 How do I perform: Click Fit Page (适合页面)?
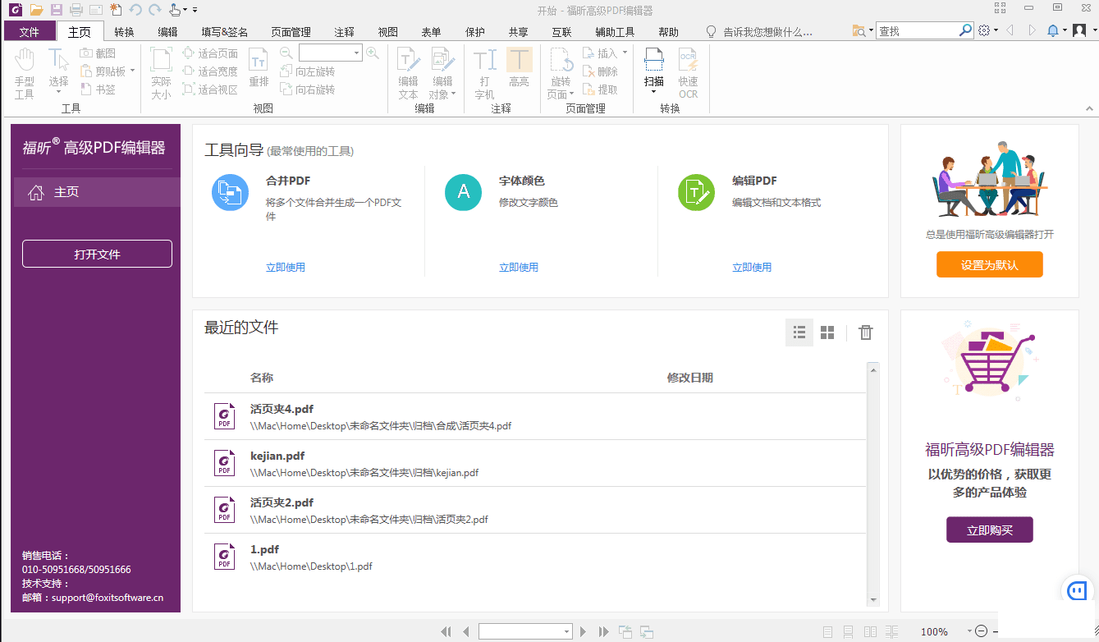[209, 53]
